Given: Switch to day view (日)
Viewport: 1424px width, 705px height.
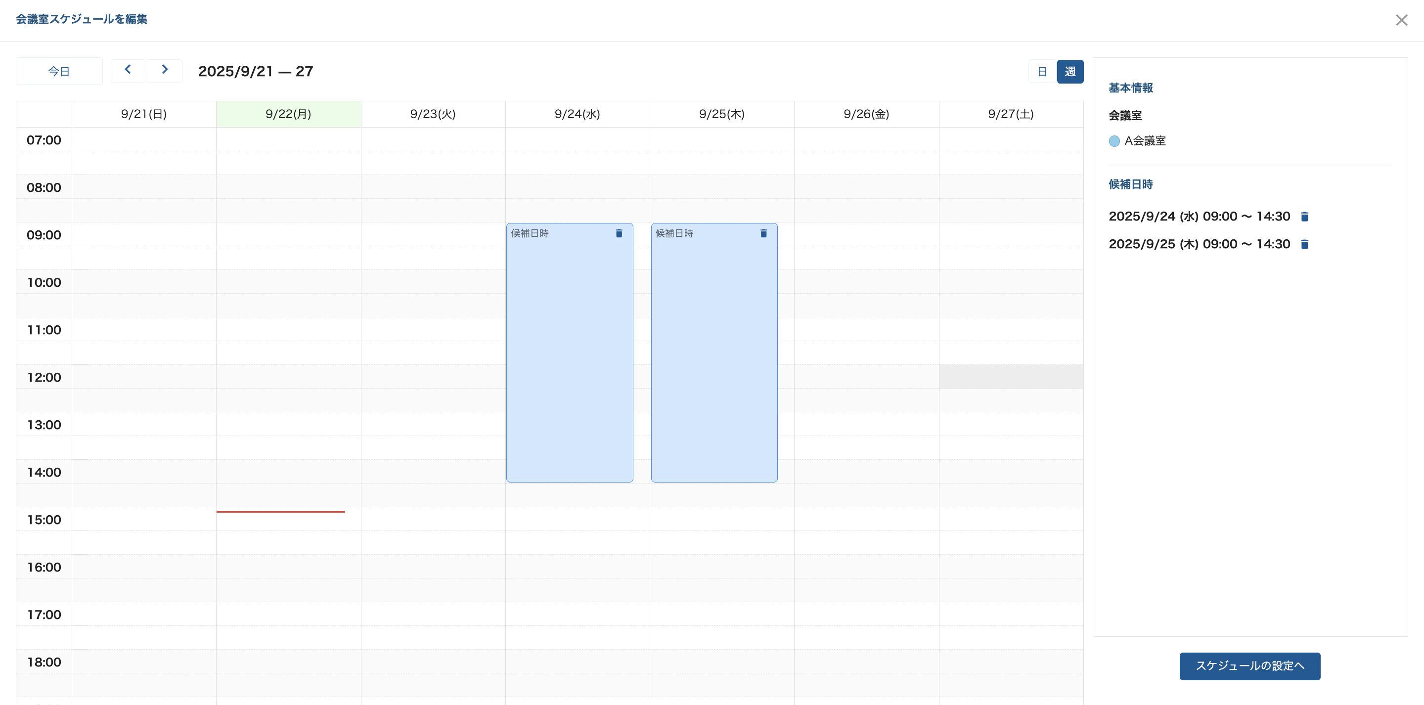Looking at the screenshot, I should [x=1042, y=71].
